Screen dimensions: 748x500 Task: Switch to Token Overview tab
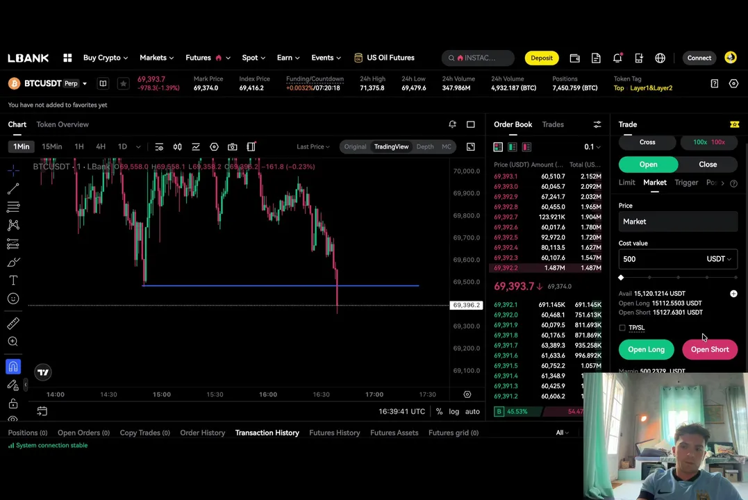click(63, 124)
